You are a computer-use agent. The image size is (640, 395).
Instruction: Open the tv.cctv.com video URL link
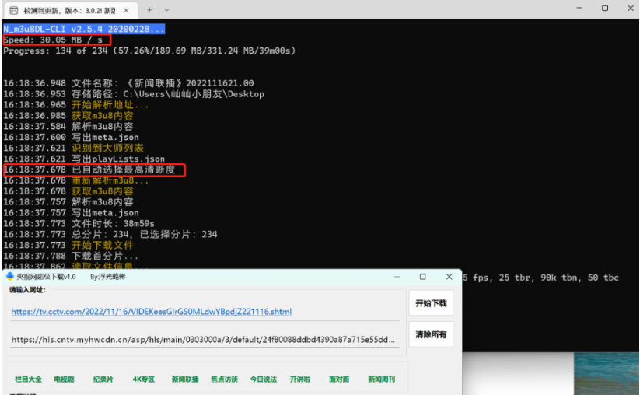(x=152, y=312)
